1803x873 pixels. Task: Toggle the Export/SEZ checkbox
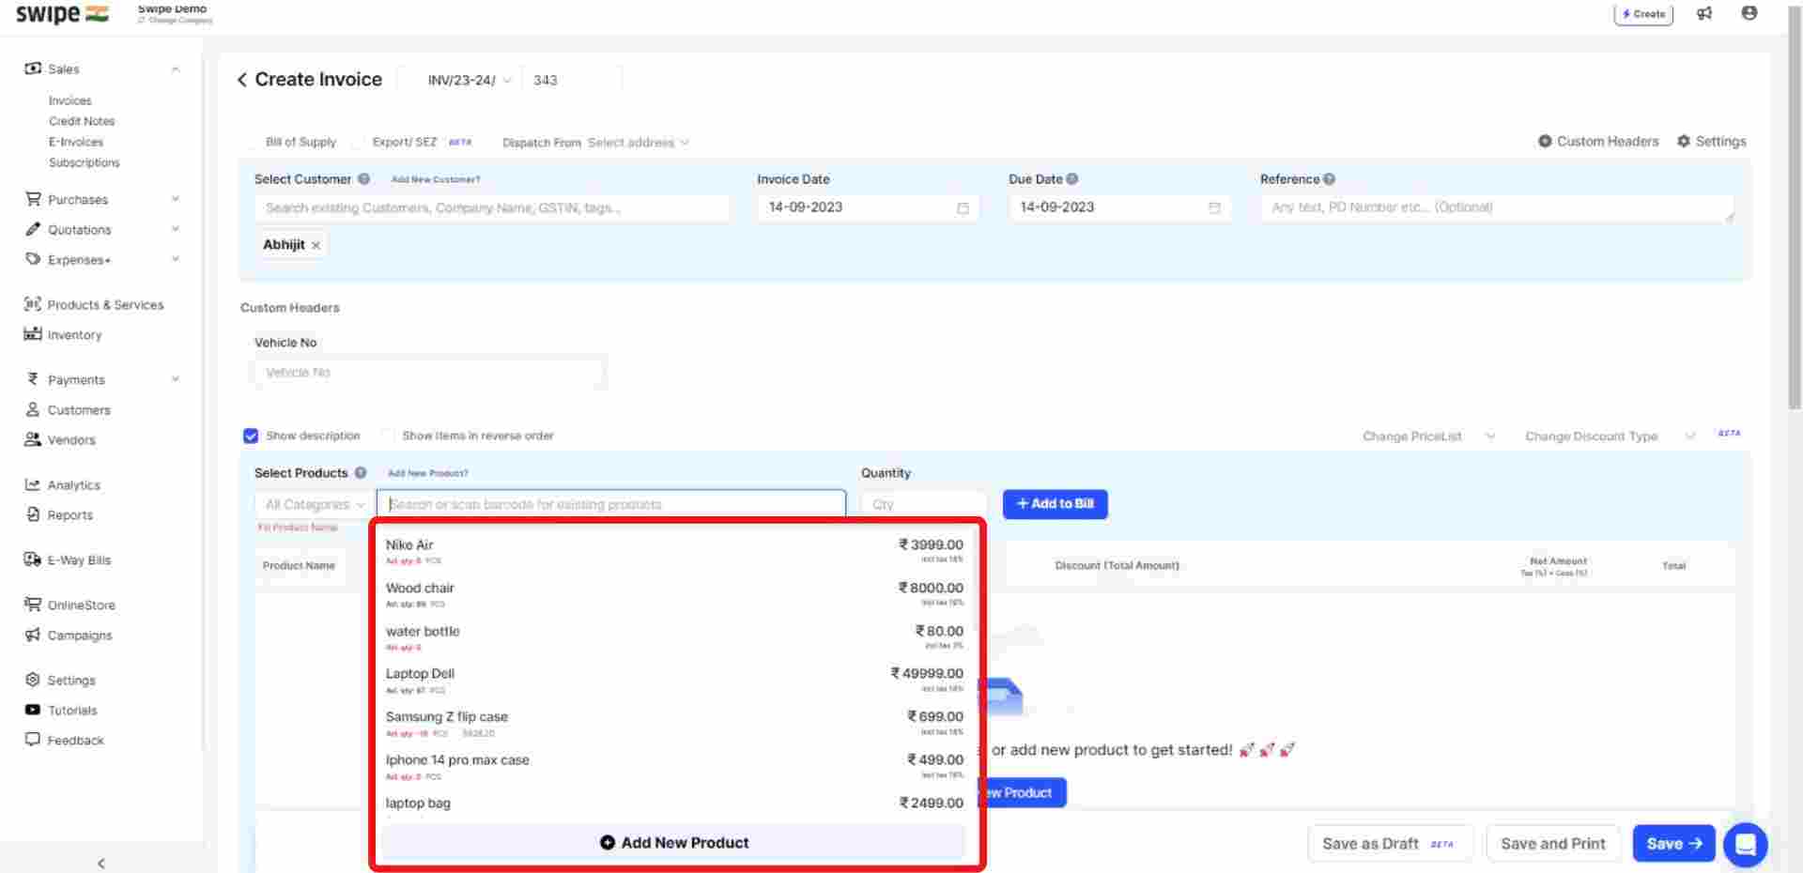358,142
